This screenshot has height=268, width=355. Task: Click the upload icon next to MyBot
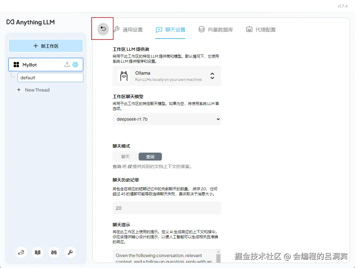pos(67,65)
